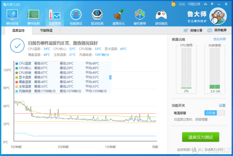This screenshot has width=233, height=156.
Task: Click the camera icon beside 保存截屏
Action: click(210, 30)
